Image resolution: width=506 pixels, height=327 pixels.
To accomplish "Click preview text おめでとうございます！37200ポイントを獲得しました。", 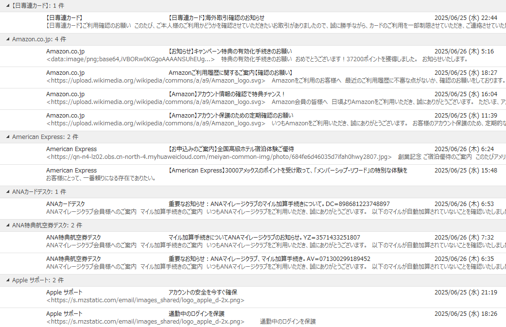I will 357,59.
